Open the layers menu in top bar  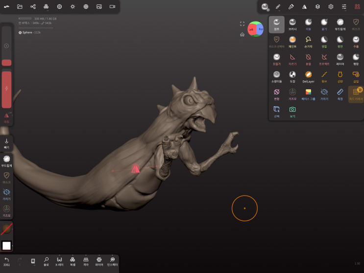click(317, 7)
